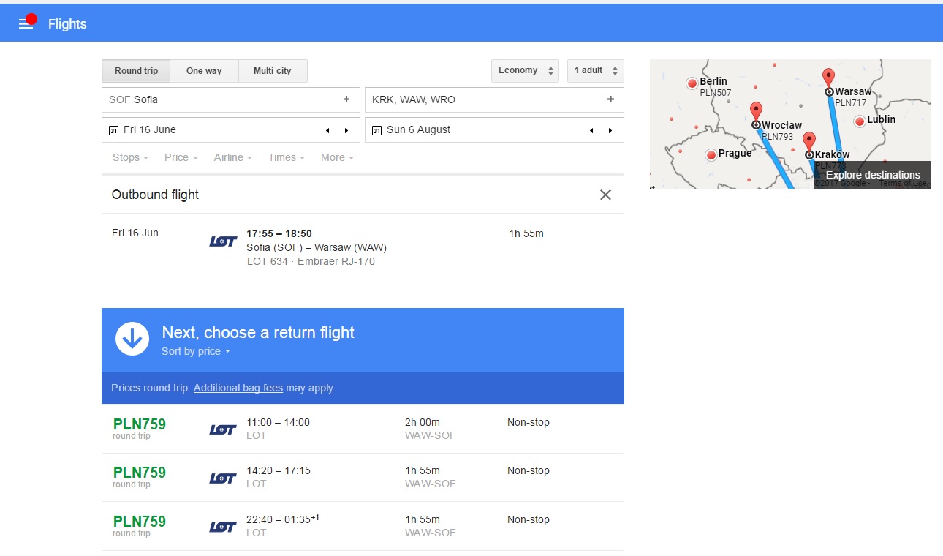Screen dimensions: 943x556
Task: Click the LOT logo on 11:00 – 14:00 flight
Action: click(x=223, y=429)
